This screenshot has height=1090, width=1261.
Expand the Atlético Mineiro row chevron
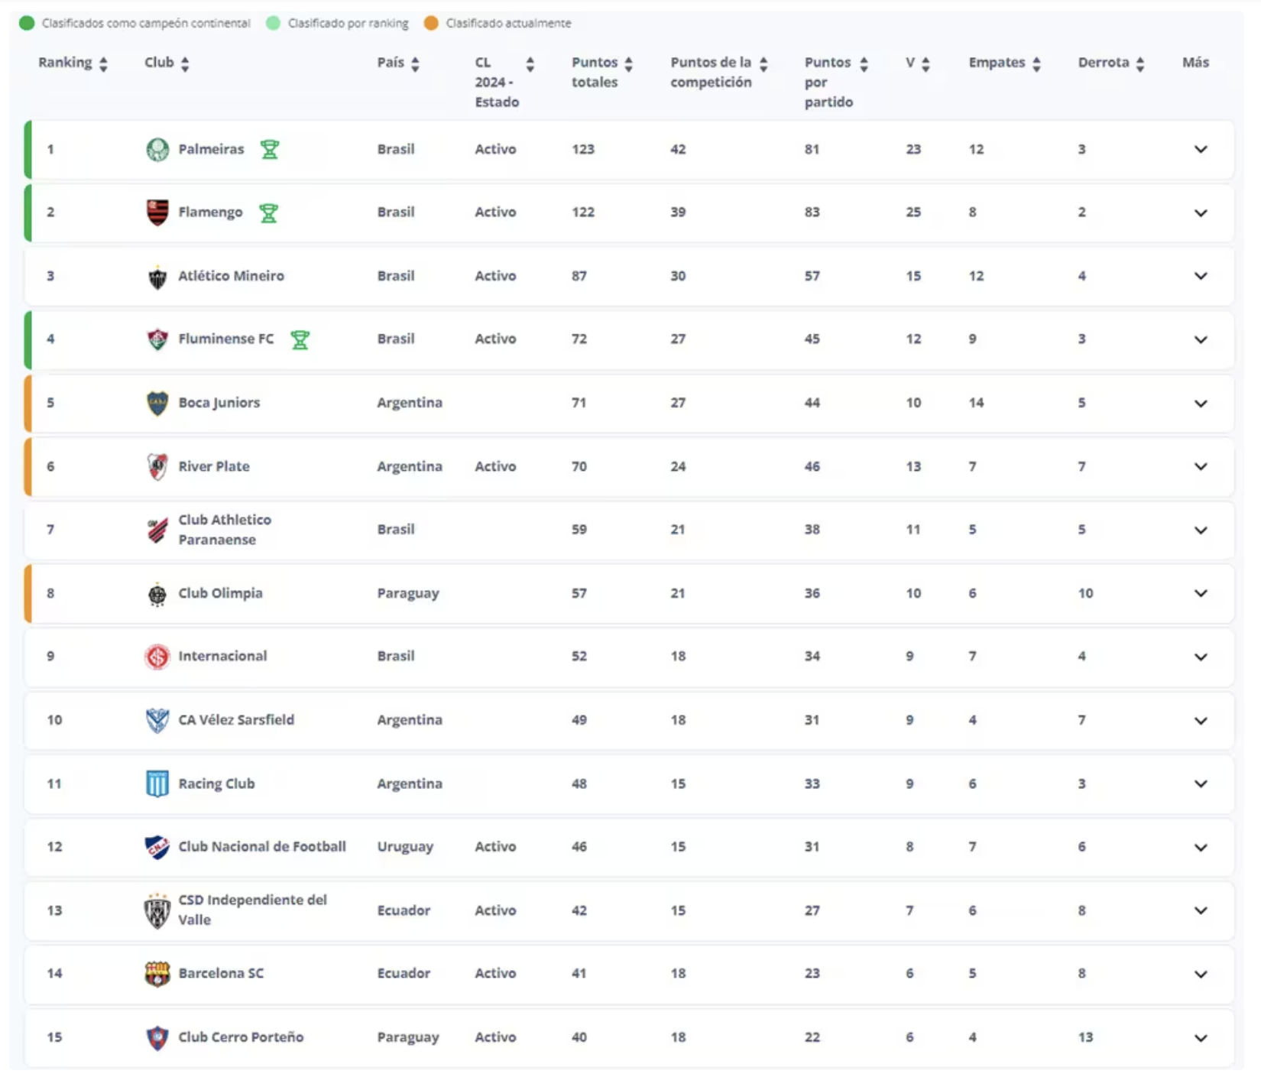(1201, 276)
